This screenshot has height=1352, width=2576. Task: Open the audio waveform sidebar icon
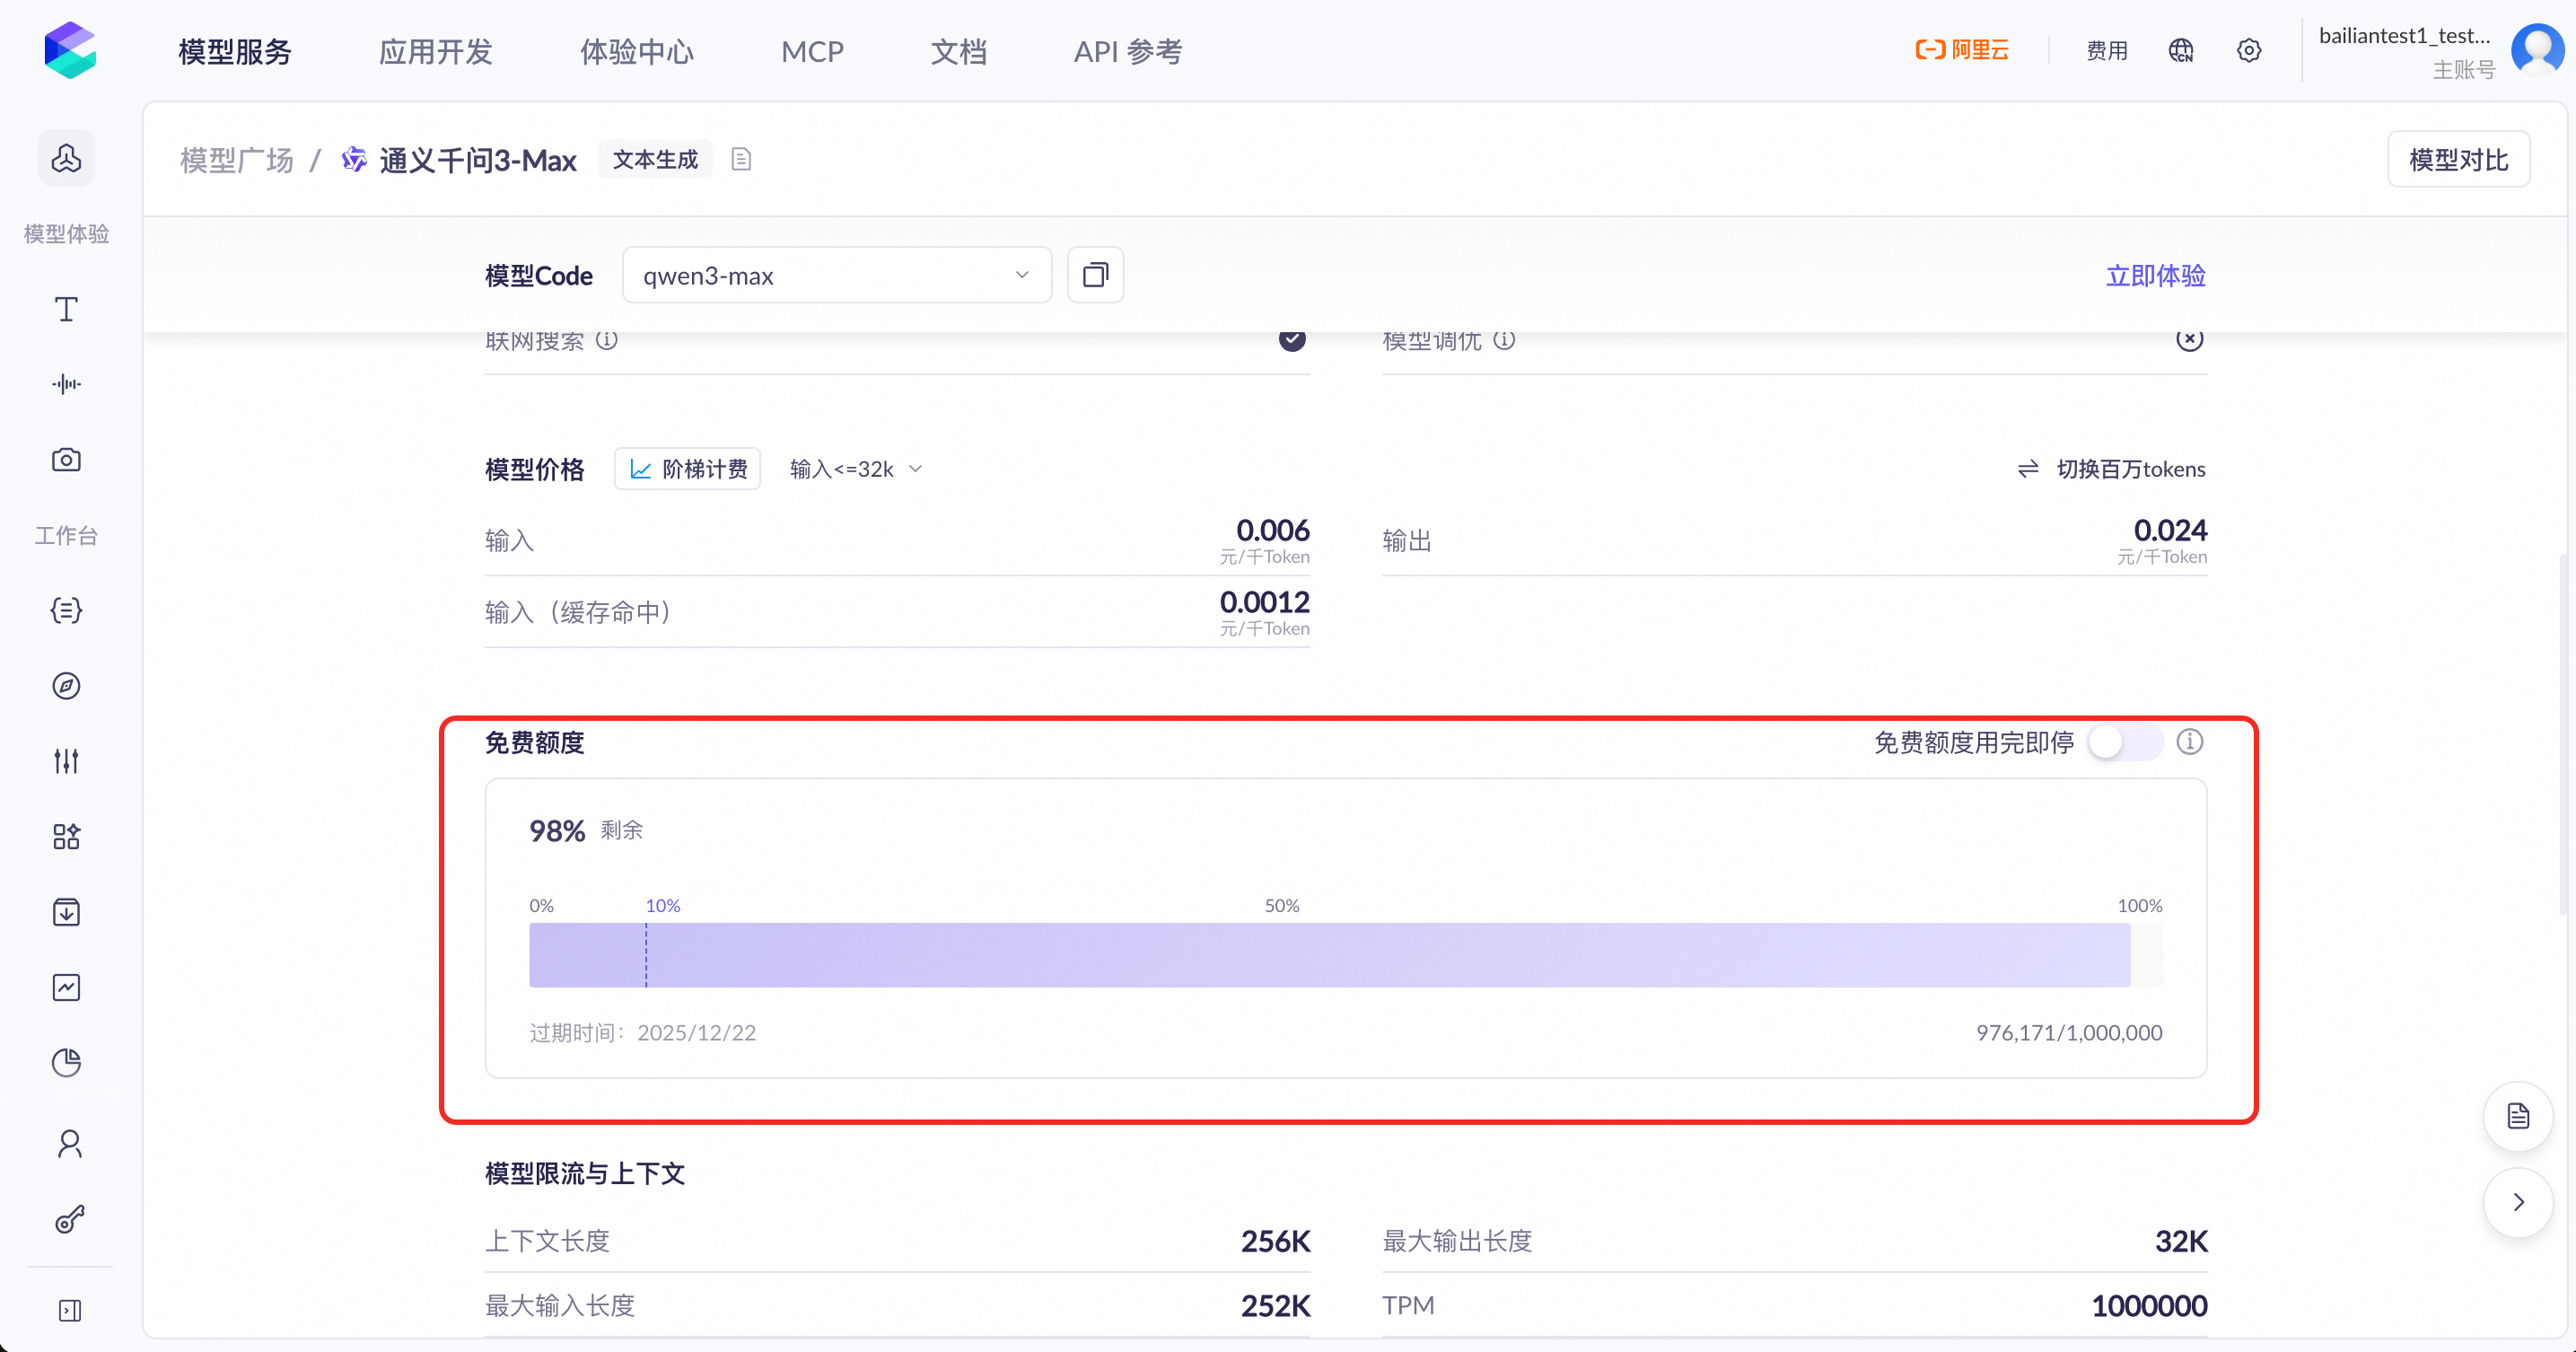(66, 384)
